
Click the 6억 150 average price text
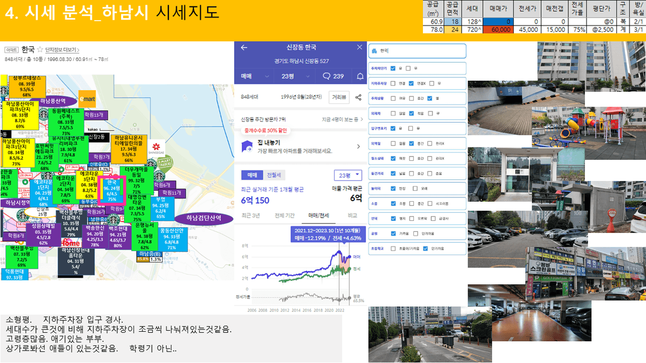click(x=255, y=201)
